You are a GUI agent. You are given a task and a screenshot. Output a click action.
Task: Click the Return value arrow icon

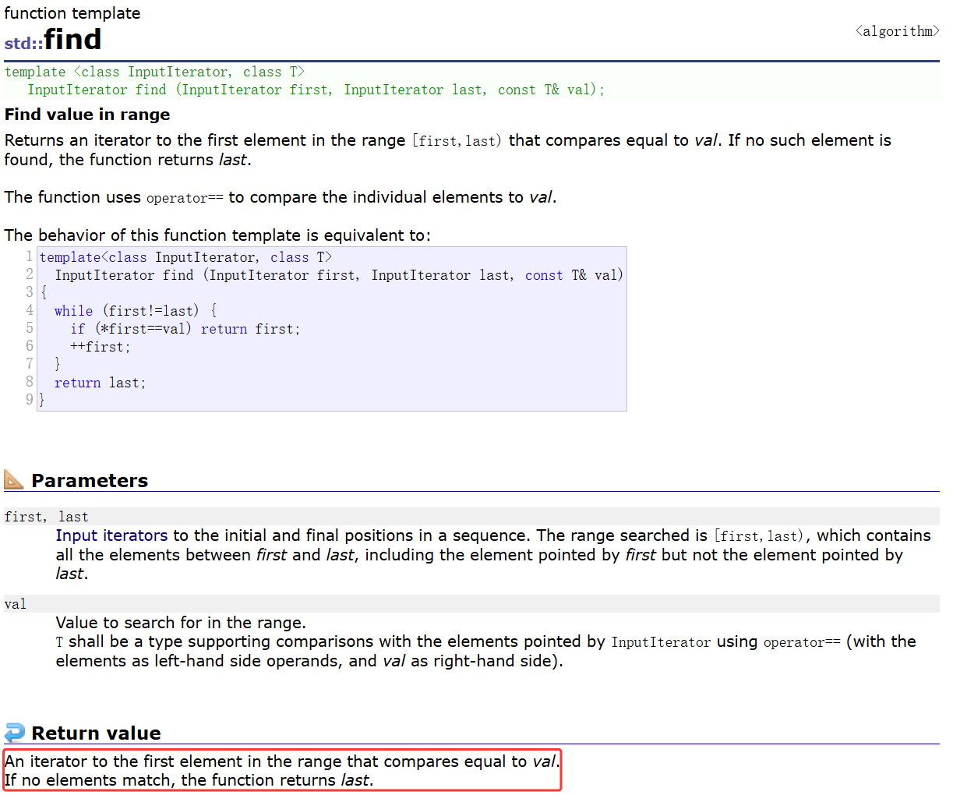point(14,733)
